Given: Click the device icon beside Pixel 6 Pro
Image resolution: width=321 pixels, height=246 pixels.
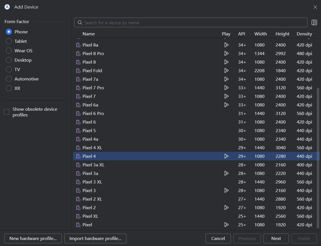Looking at the screenshot, I should click(x=78, y=114).
